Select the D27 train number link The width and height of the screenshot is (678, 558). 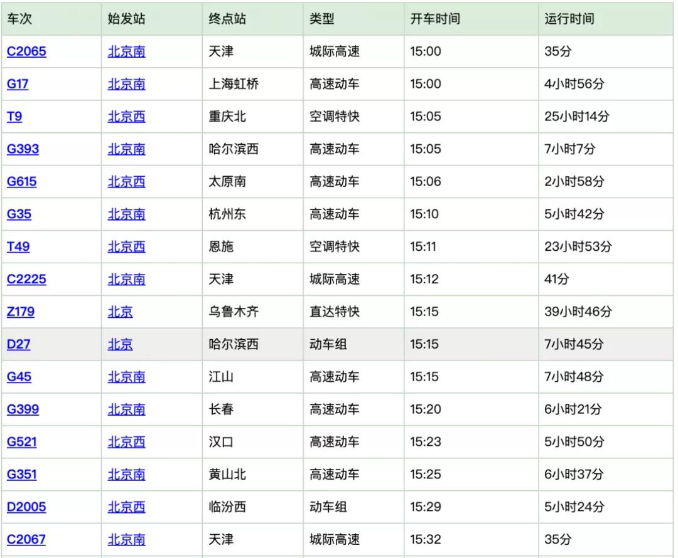coord(18,344)
